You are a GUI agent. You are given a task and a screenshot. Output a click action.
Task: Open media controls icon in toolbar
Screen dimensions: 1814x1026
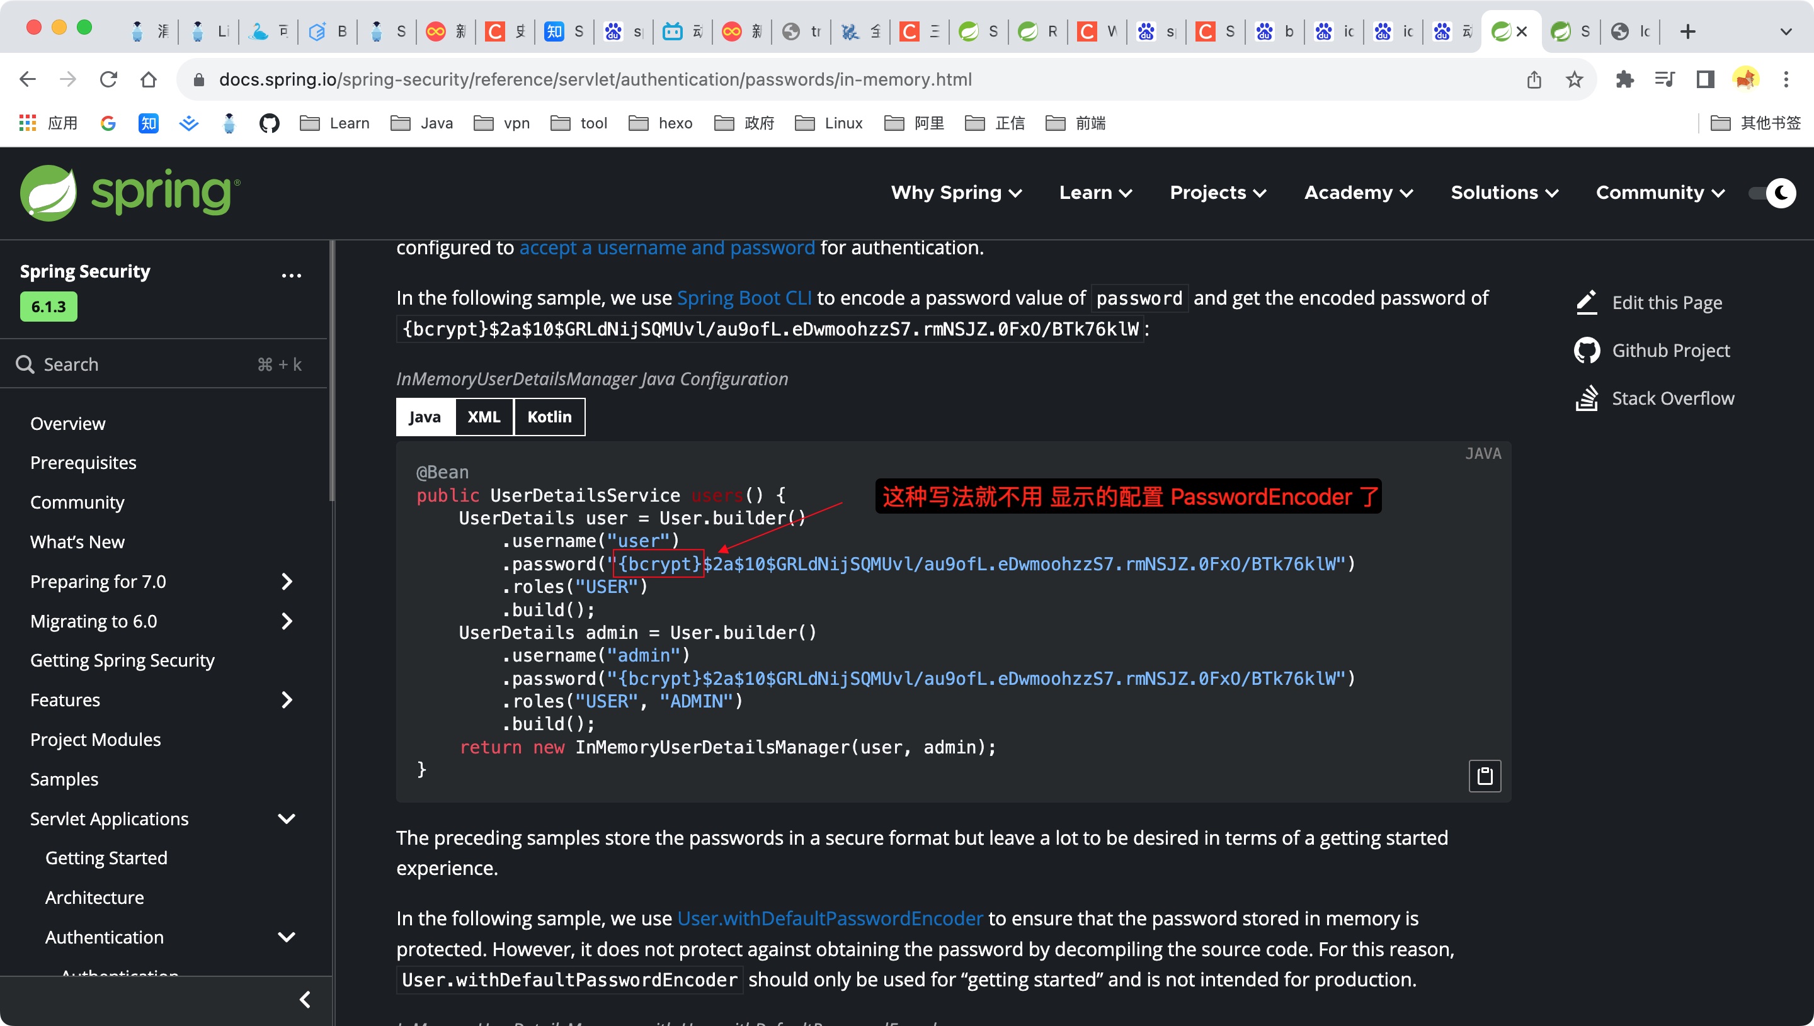(1665, 80)
